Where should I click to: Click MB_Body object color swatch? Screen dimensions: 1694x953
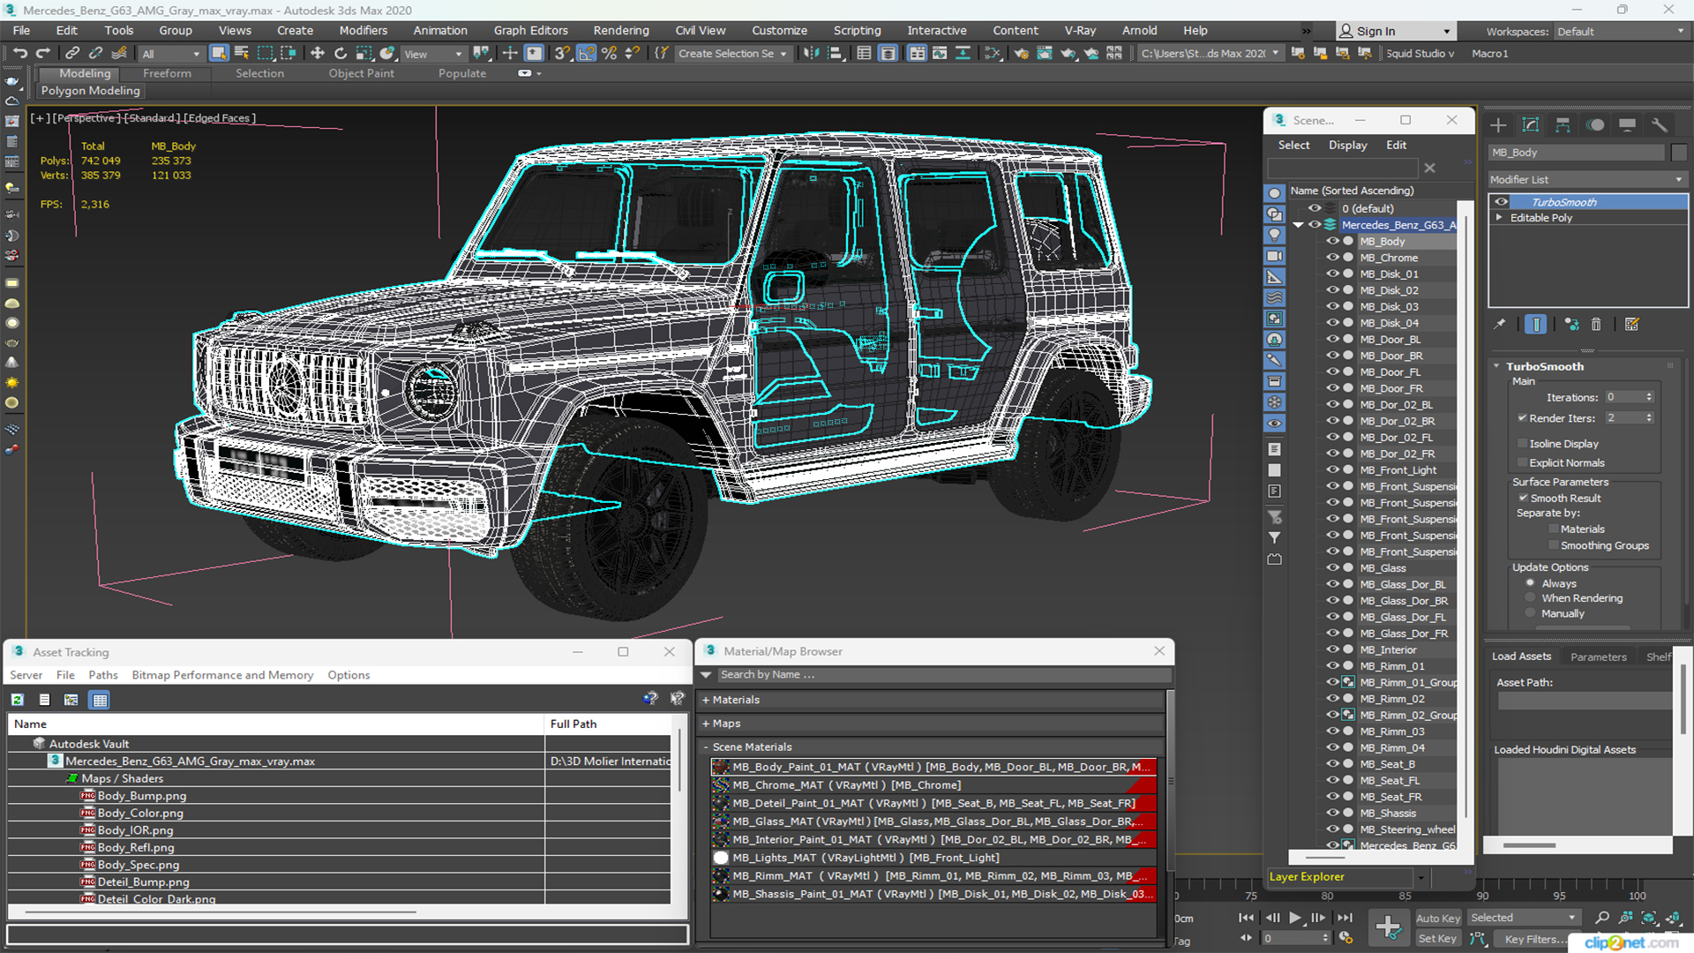coord(1679,153)
